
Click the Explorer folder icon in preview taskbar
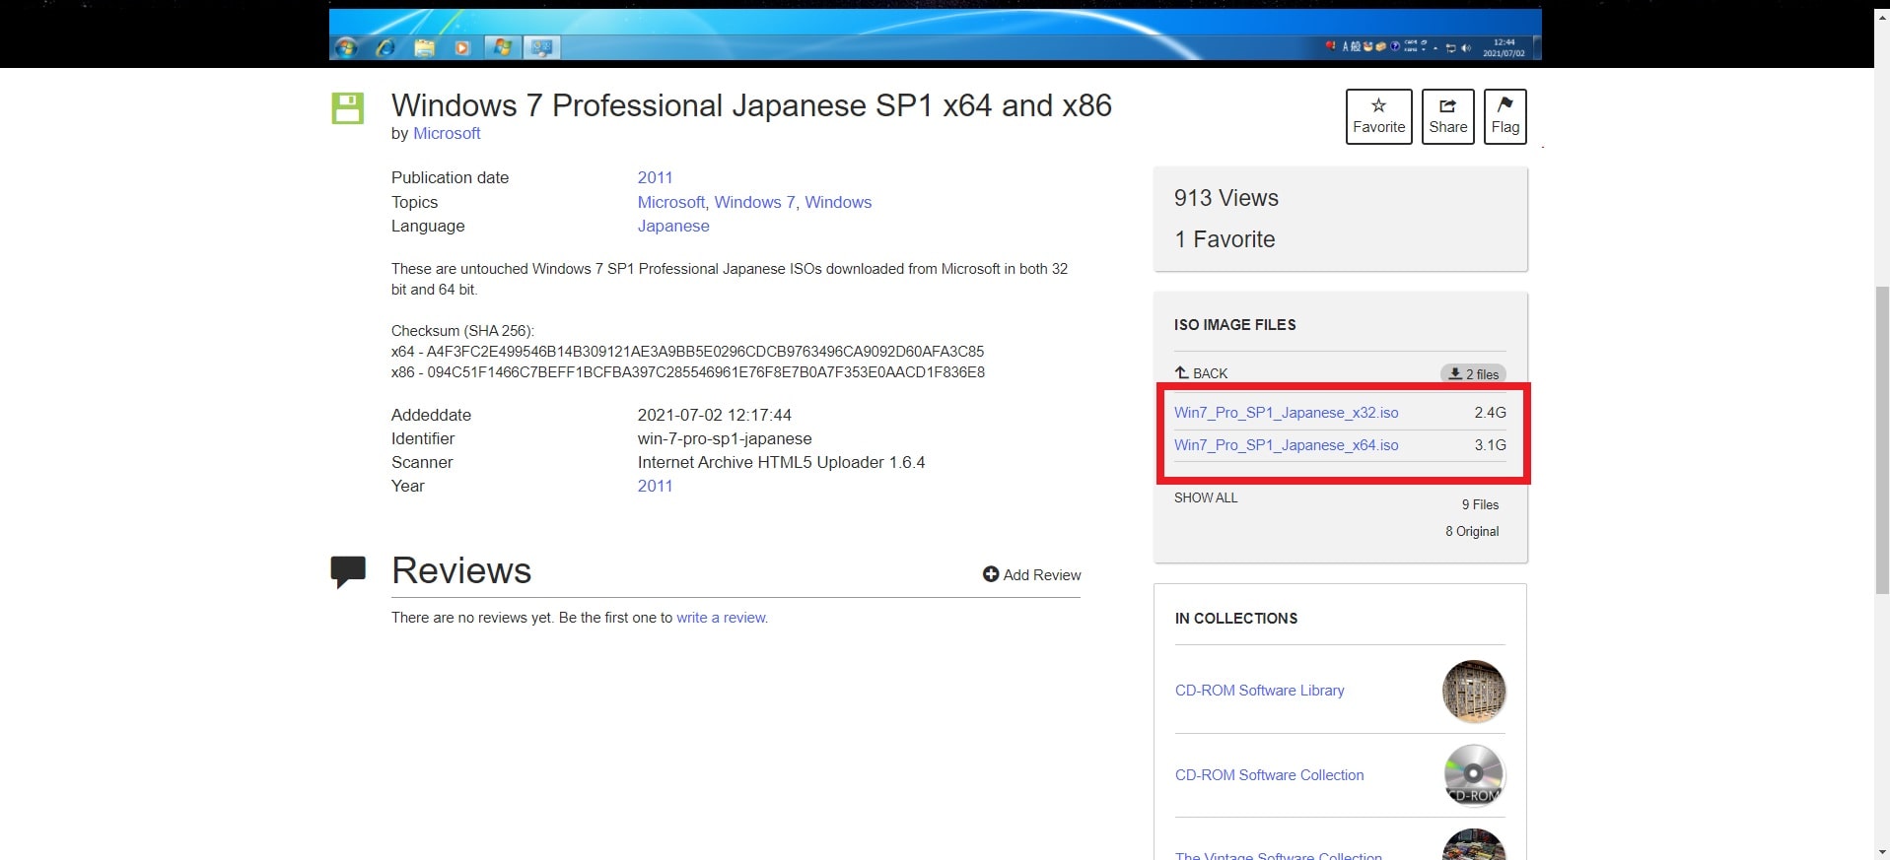click(x=424, y=47)
